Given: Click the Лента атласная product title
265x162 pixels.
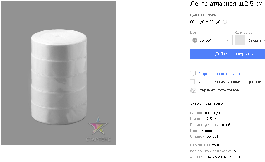Looking at the screenshot, I should [226, 4].
